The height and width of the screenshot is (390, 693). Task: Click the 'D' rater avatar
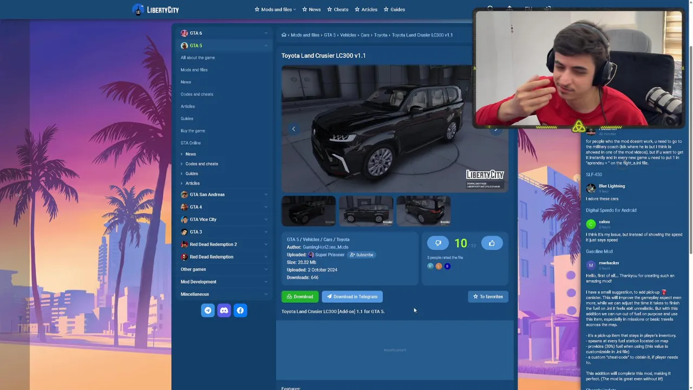pyautogui.click(x=430, y=266)
